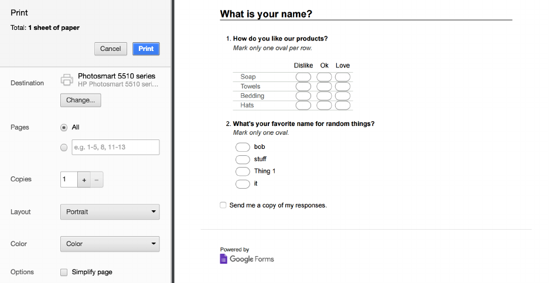Click the page range text field
Image resolution: width=549 pixels, height=283 pixels.
[115, 148]
